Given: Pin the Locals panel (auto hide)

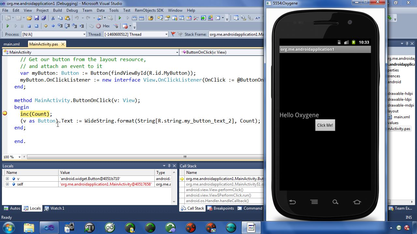Looking at the screenshot, I should click(x=169, y=166).
